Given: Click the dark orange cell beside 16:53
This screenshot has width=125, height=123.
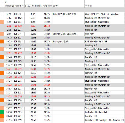Looking at the screenshot, I should (2, 89).
